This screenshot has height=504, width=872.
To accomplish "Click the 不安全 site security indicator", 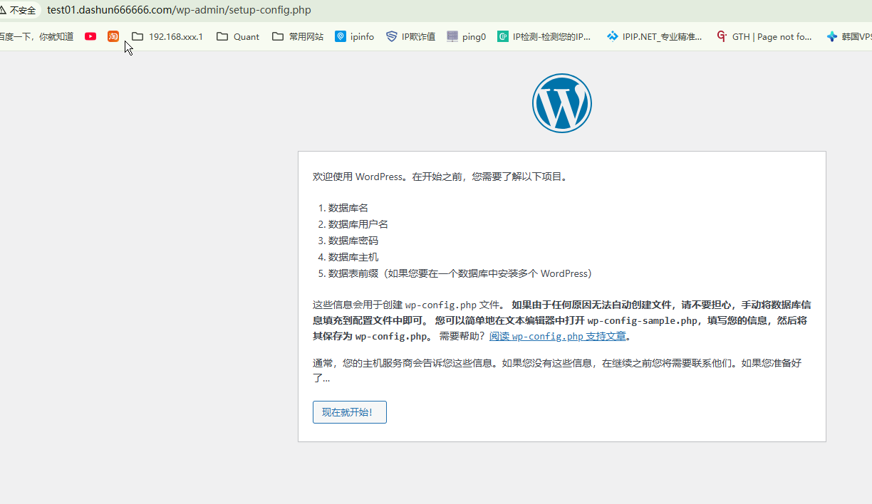I will pyautogui.click(x=18, y=10).
